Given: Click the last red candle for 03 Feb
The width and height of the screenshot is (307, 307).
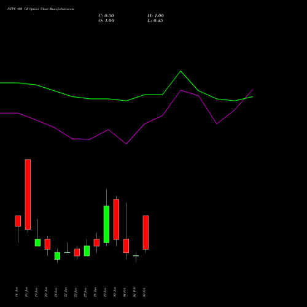Looking at the screenshot, I should [146, 233].
